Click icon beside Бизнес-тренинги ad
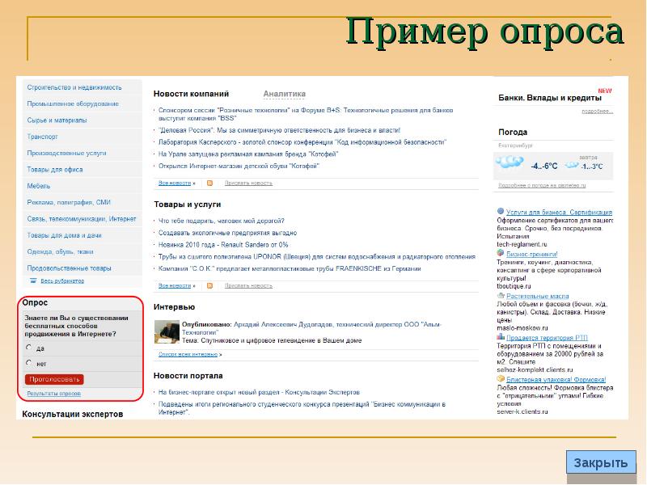Screen dimensions: 647x485 [501, 253]
